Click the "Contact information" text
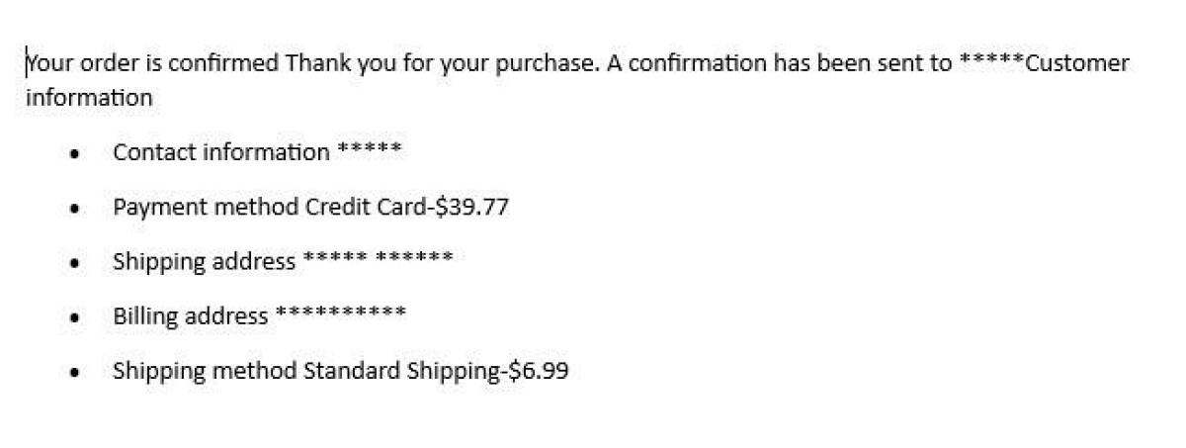Viewport: 1186px width, 448px height. tap(221, 152)
